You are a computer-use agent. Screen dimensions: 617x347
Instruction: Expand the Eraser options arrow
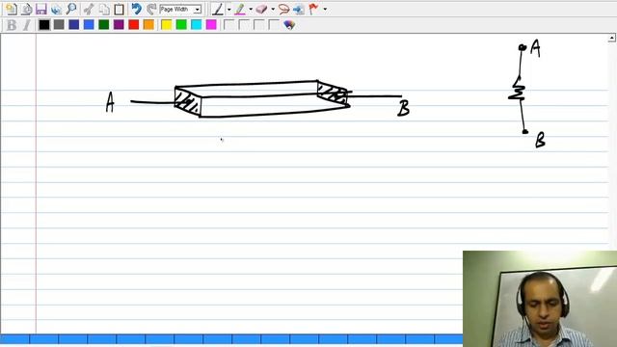273,9
